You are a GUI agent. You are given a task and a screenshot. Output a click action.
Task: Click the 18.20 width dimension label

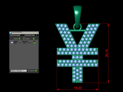tap(78, 88)
